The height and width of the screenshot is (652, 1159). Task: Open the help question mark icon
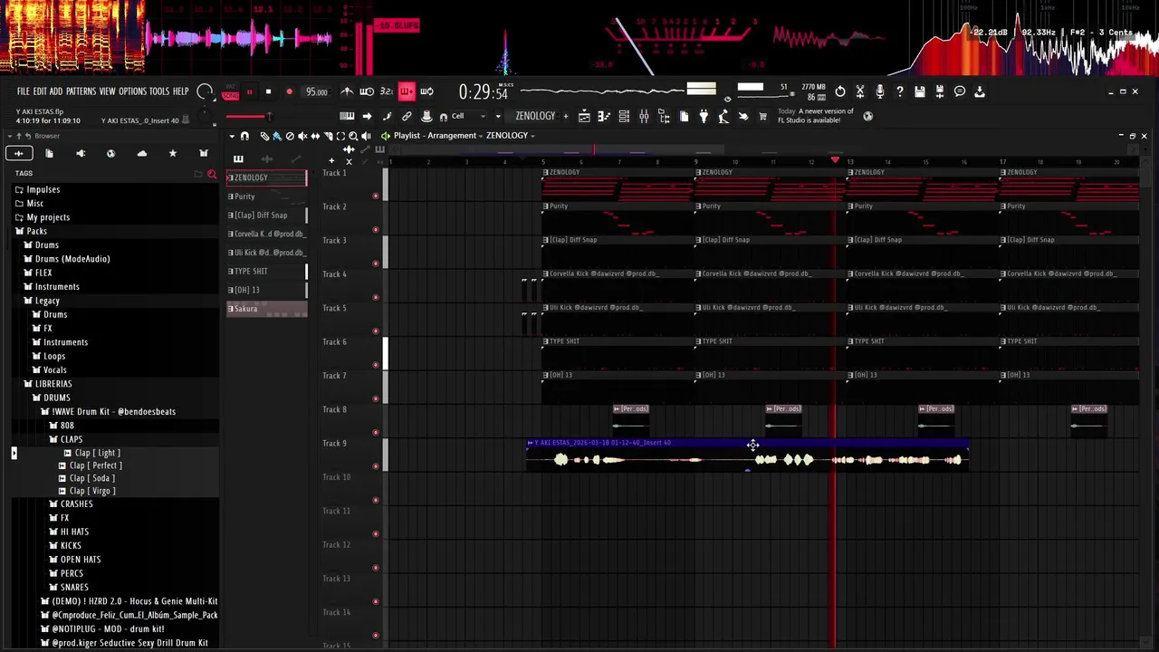pyautogui.click(x=900, y=91)
